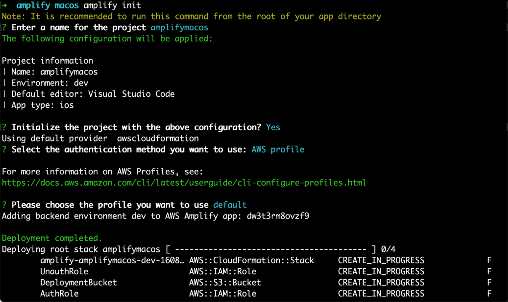Click 'AWS::S3::Bucket' resource type
This screenshot has width=508, height=302.
pos(225,283)
